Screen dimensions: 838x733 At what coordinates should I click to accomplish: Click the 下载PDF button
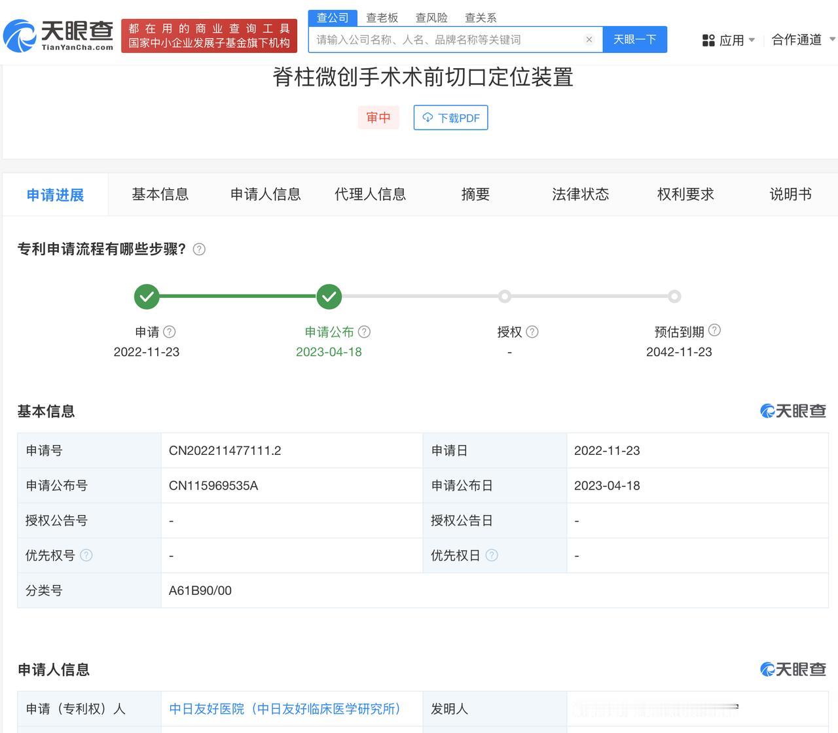point(450,118)
